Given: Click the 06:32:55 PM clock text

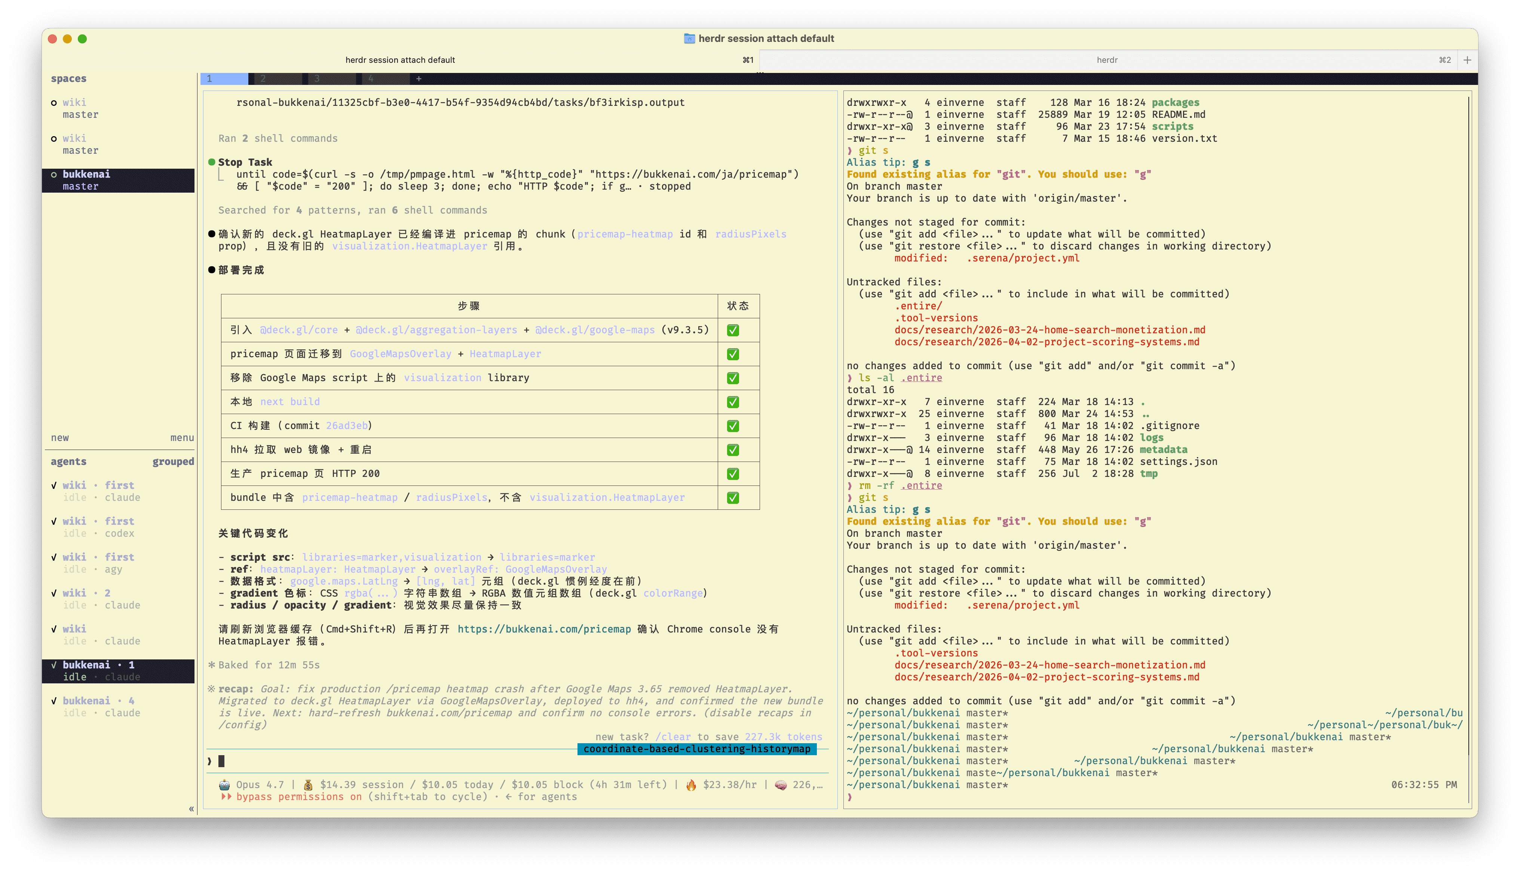Looking at the screenshot, I should pyautogui.click(x=1424, y=785).
